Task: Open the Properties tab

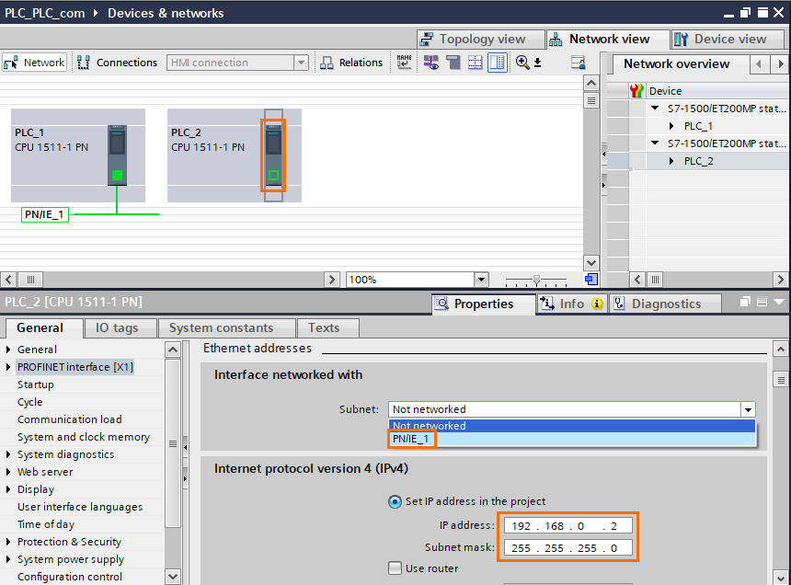Action: [483, 304]
